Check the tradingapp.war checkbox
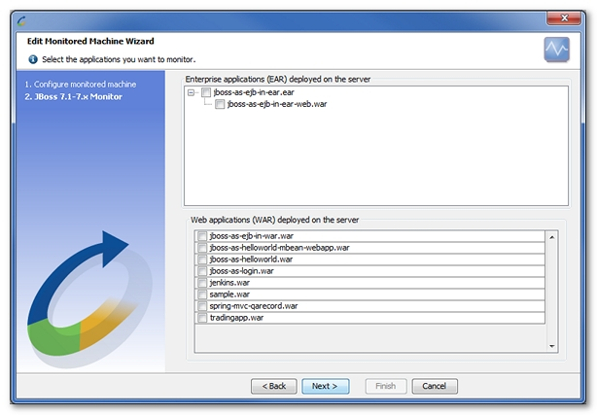The image size is (597, 415). tap(202, 318)
